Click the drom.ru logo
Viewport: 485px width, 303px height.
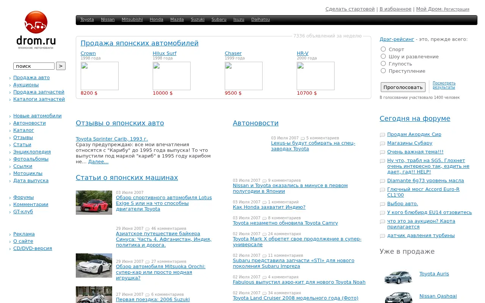pyautogui.click(x=36, y=30)
